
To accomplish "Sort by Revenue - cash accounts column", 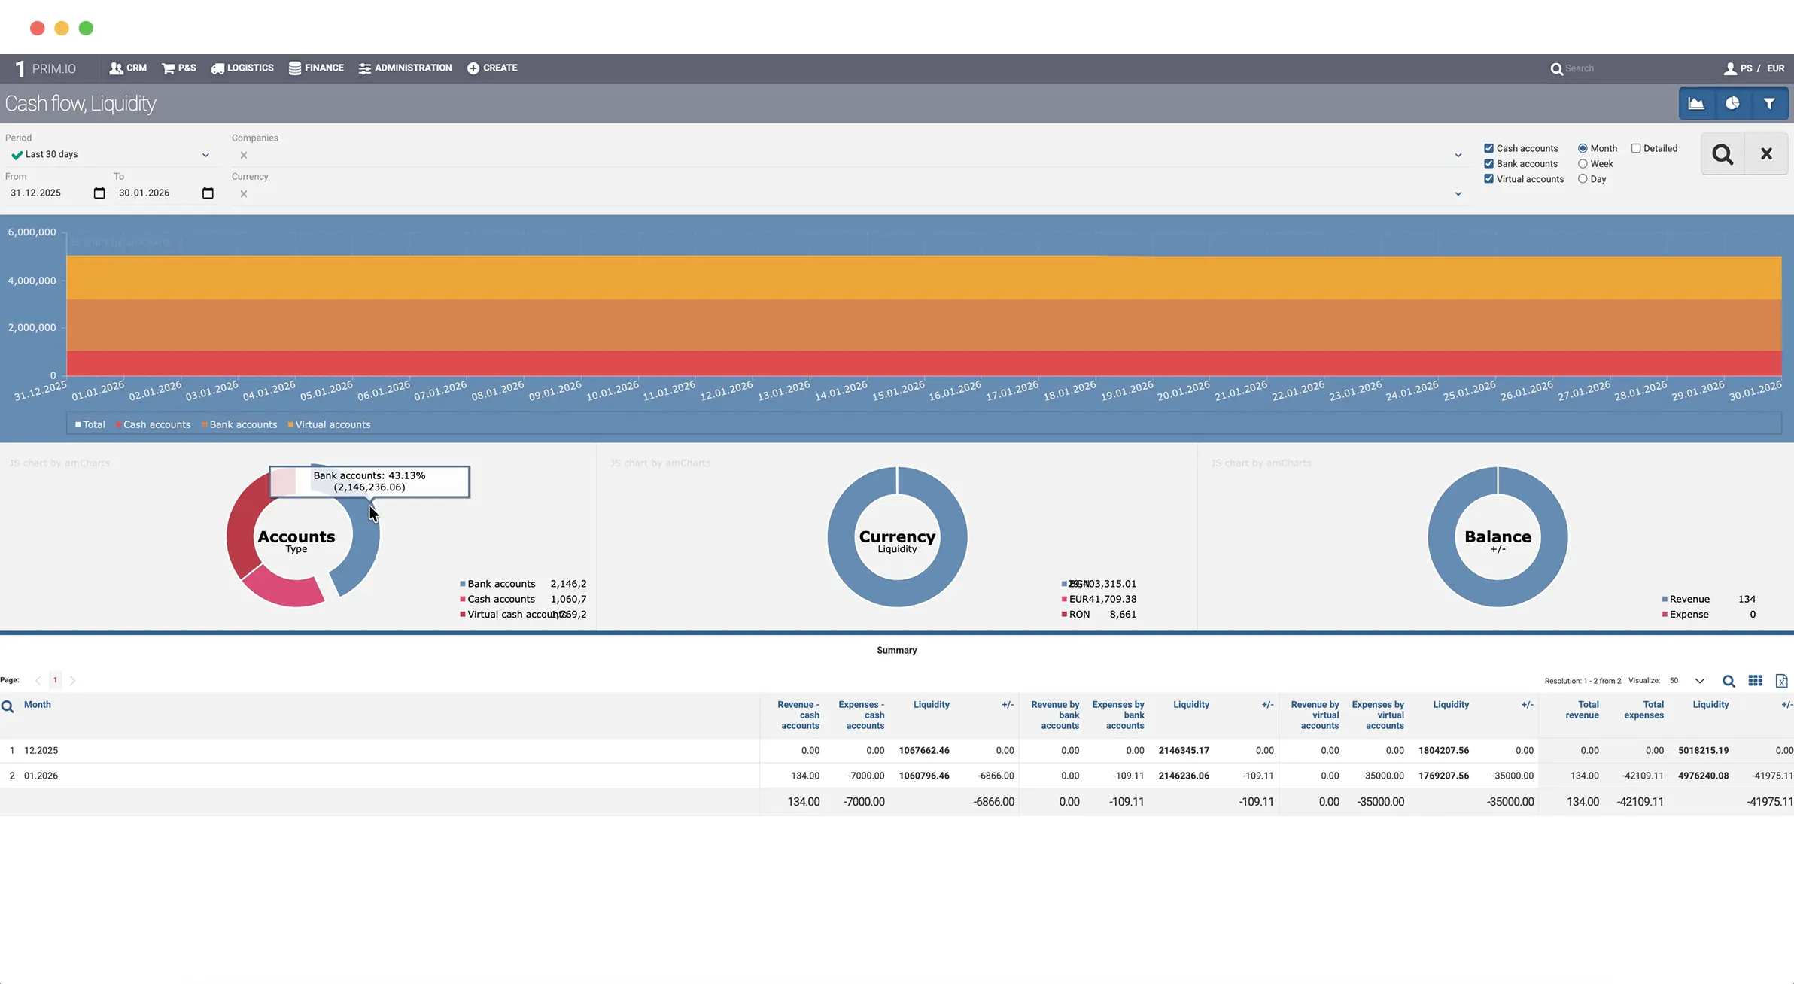I will click(798, 715).
